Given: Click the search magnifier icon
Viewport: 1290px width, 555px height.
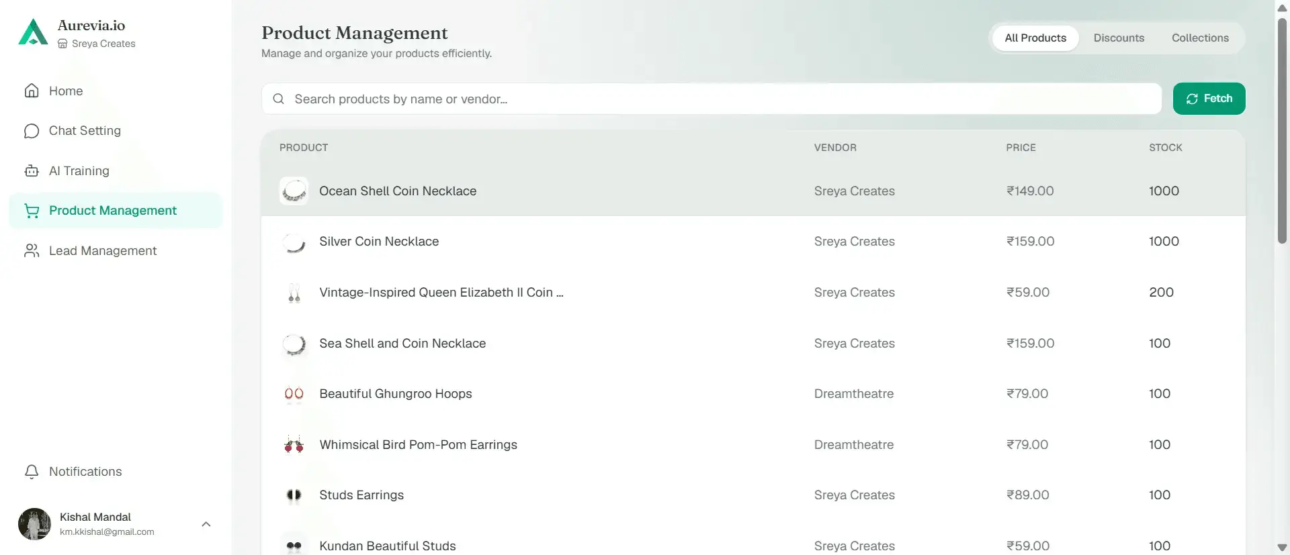Looking at the screenshot, I should coord(278,99).
